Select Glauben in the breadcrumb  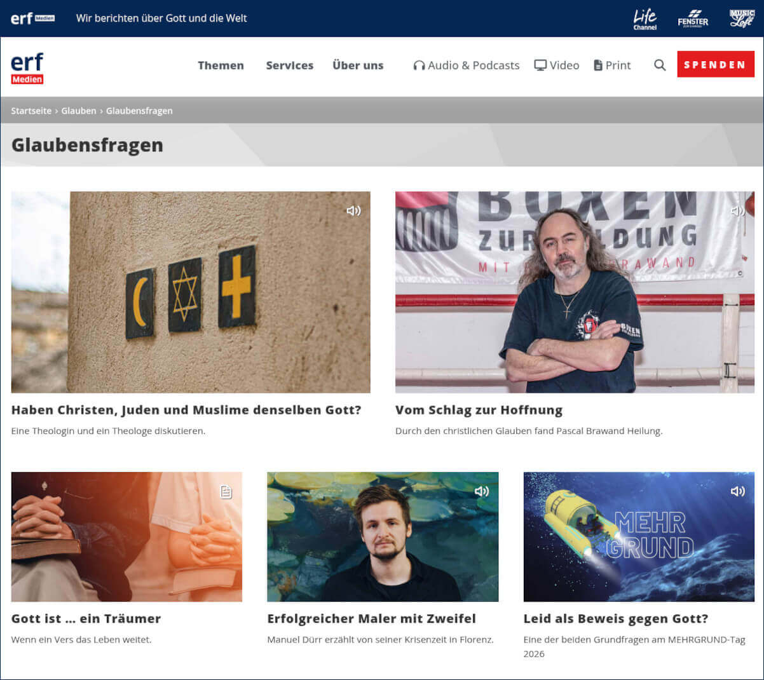(x=79, y=111)
